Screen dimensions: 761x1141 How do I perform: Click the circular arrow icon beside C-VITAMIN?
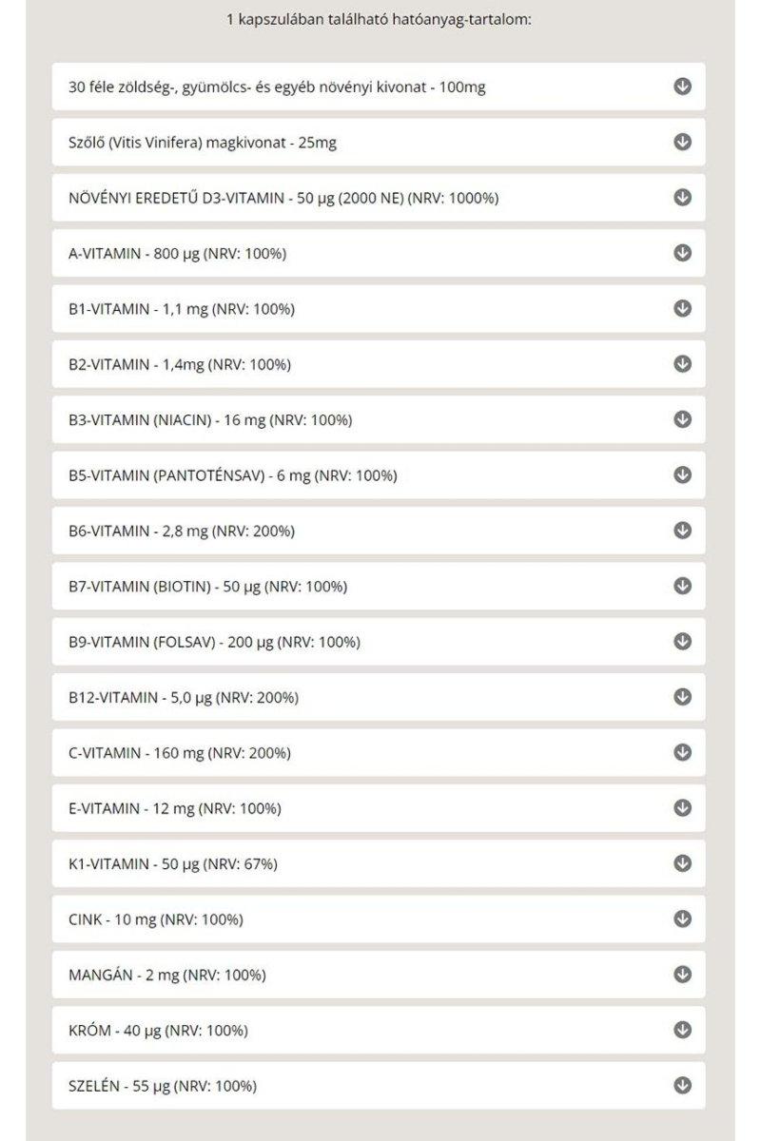pos(681,753)
